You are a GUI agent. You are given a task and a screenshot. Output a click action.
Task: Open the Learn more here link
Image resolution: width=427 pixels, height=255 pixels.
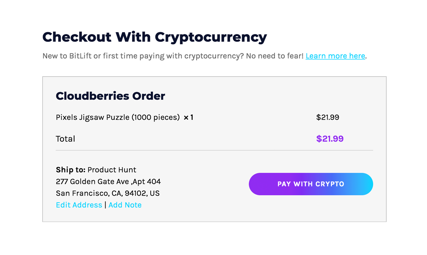pyautogui.click(x=335, y=56)
